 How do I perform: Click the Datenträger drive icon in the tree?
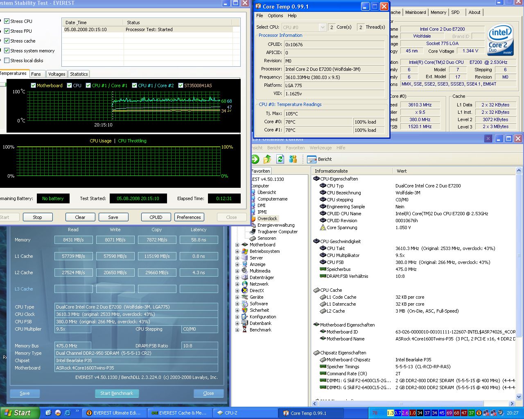[245, 277]
